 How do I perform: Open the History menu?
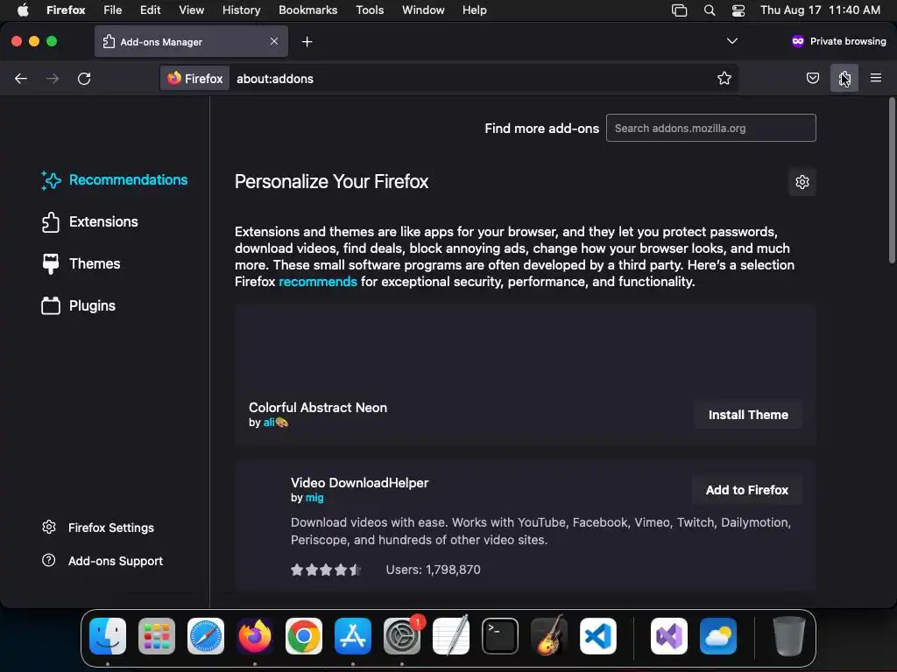(x=241, y=10)
